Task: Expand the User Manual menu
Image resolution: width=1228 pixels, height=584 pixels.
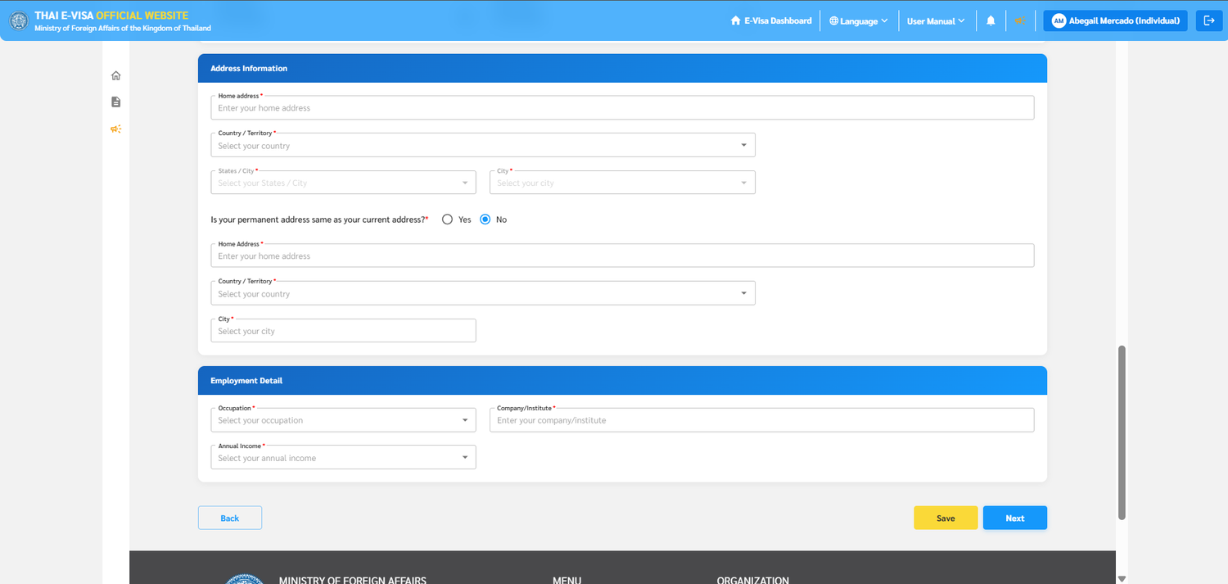Action: coord(936,20)
